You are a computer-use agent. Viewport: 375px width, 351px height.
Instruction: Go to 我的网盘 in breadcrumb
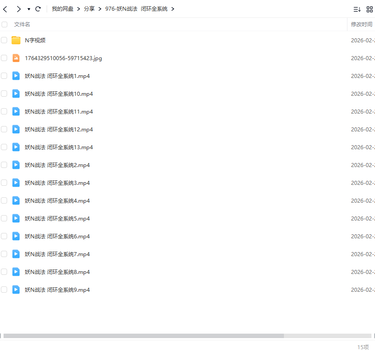point(62,9)
